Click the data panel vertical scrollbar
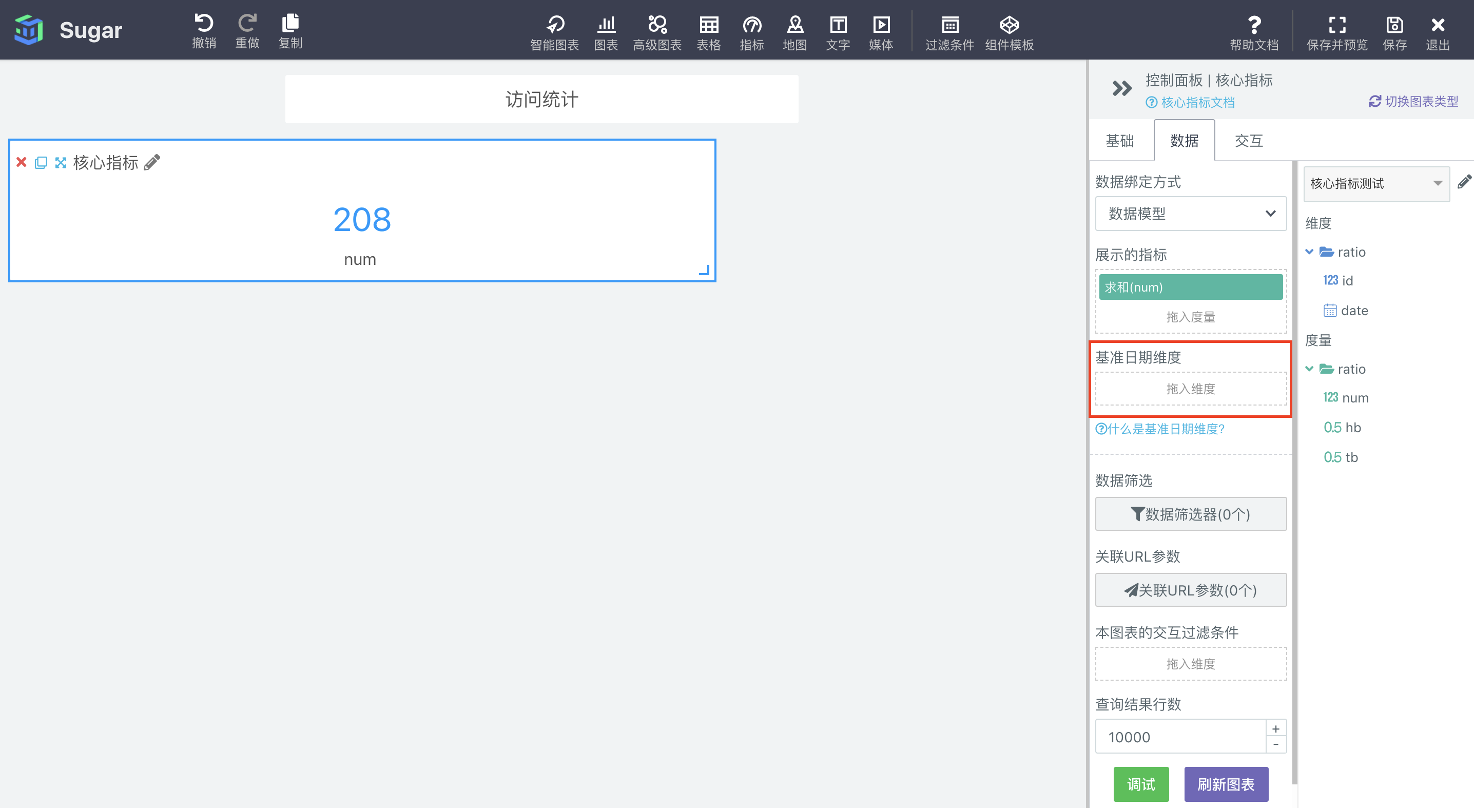 pos(1294,472)
